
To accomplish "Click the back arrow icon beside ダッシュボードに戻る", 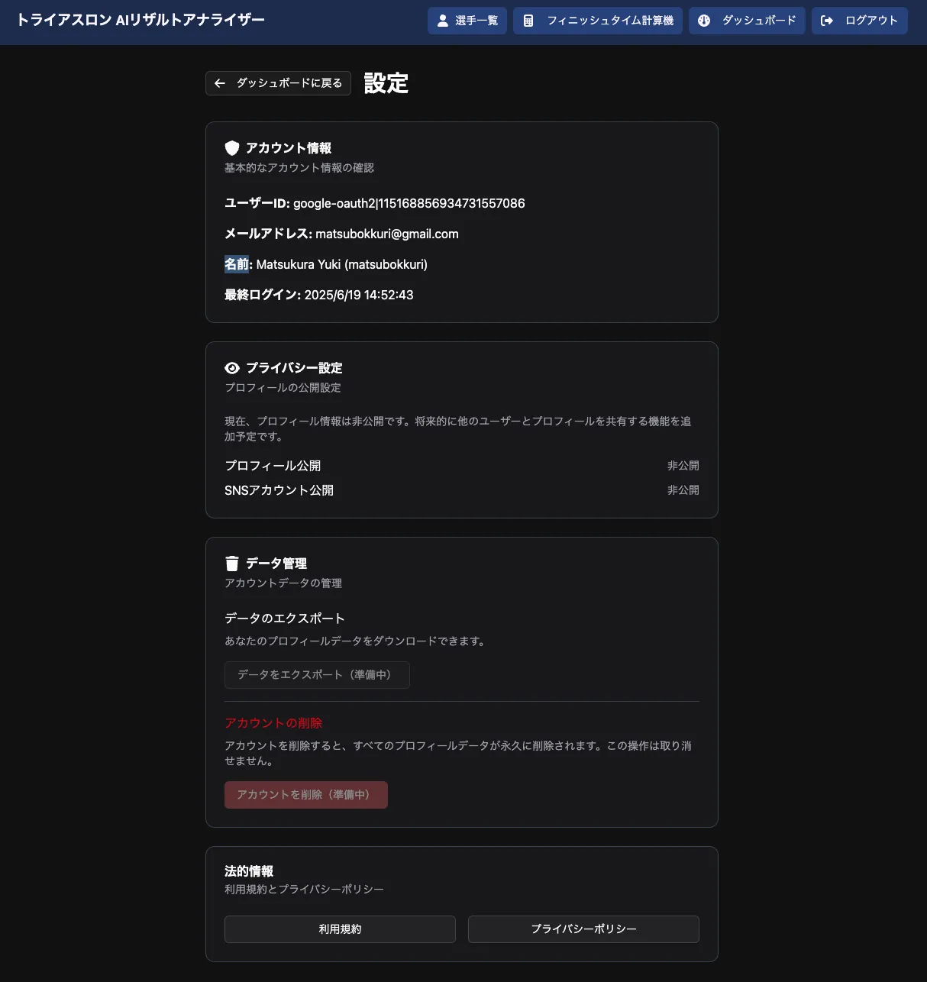I will (x=220, y=83).
